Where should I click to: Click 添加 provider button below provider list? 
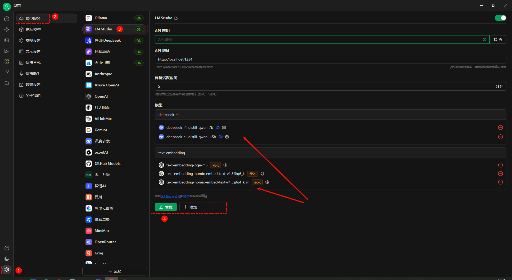point(115,271)
